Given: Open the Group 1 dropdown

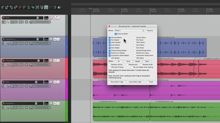Looking at the screenshot, I should pyautogui.click(x=129, y=30).
